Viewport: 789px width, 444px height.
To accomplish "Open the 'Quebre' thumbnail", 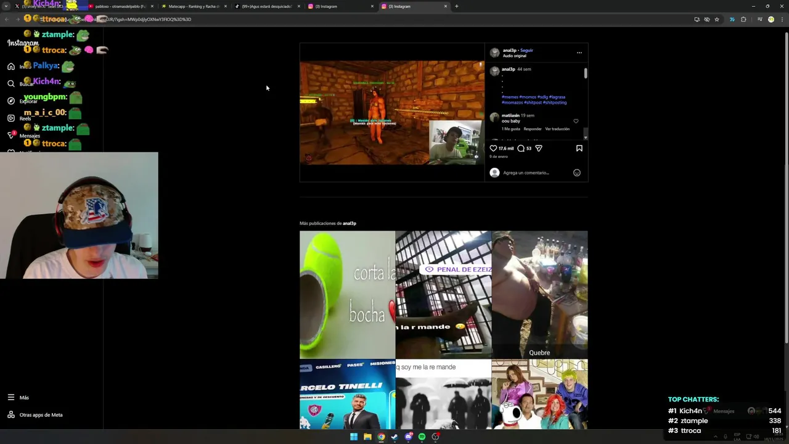I will point(539,295).
